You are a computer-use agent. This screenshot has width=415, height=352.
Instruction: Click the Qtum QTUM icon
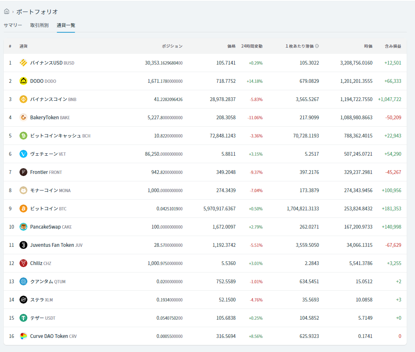click(x=23, y=282)
